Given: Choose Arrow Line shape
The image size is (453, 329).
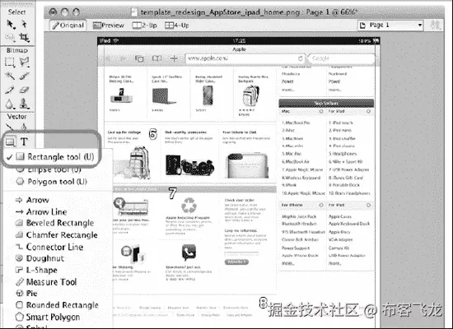Looking at the screenshot, I should (x=41, y=211).
